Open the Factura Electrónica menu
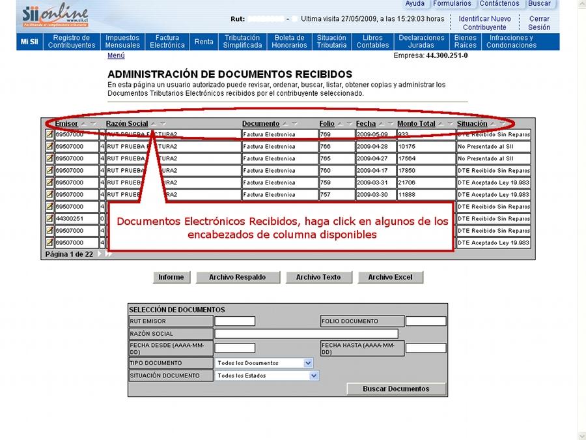The image size is (586, 440). point(167,42)
